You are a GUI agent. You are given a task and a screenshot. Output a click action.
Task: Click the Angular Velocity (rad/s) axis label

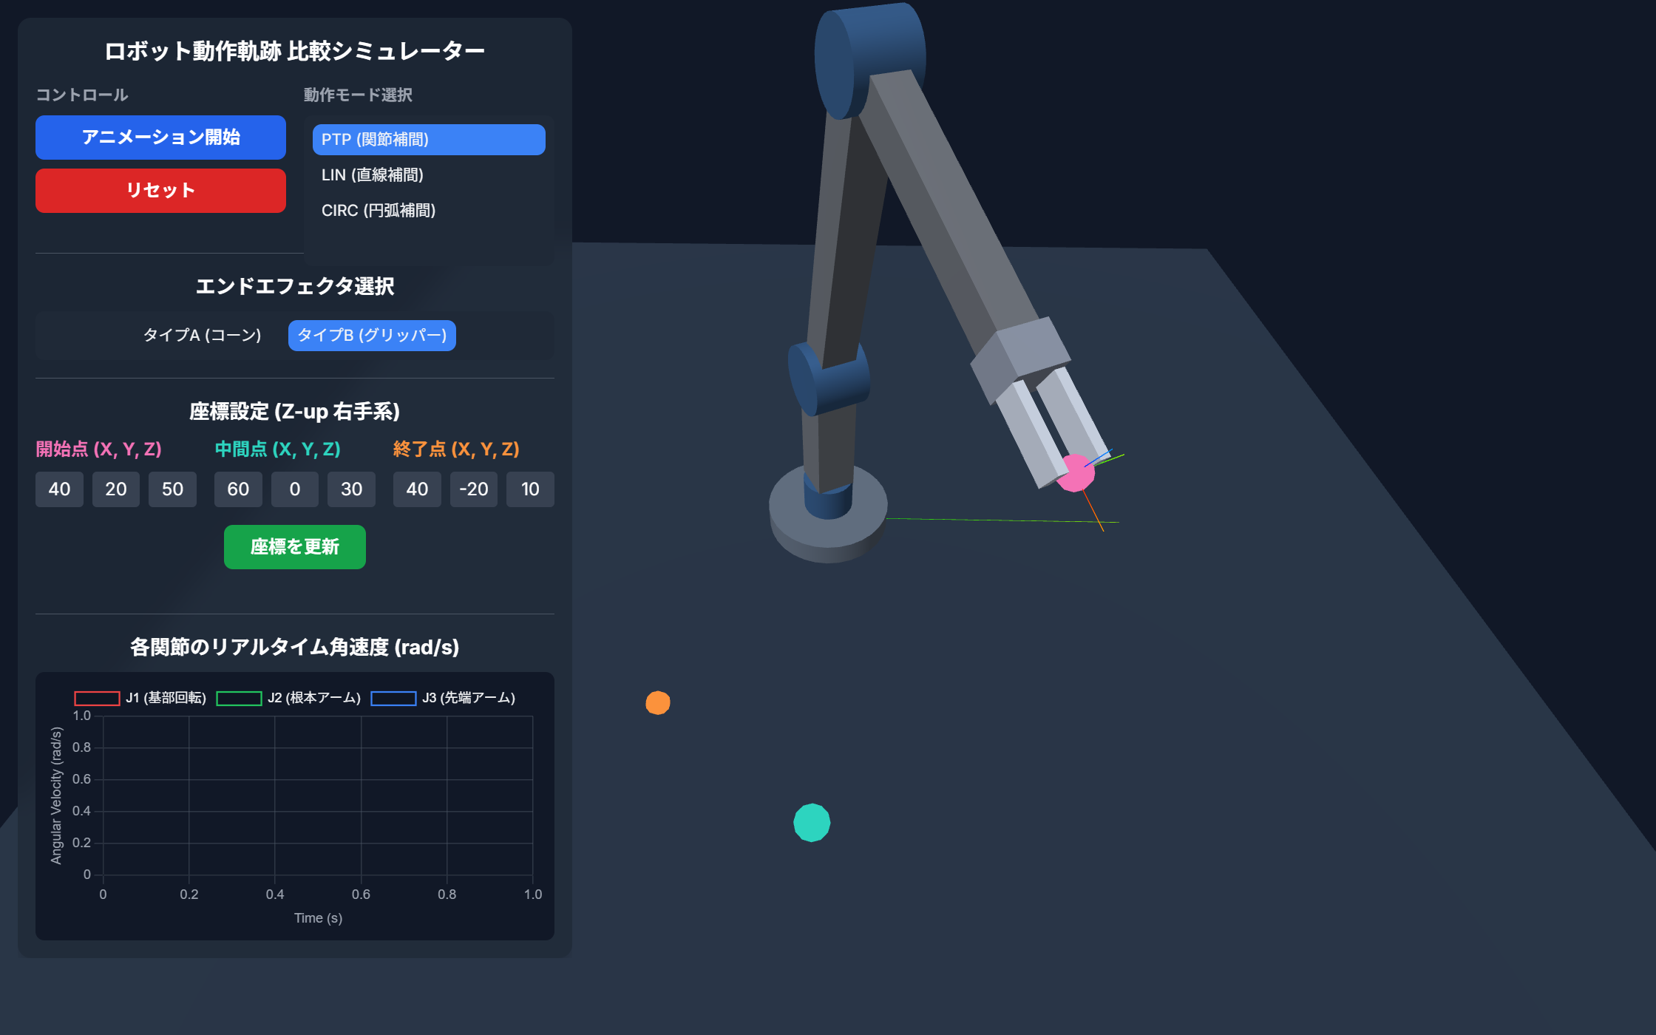point(56,795)
